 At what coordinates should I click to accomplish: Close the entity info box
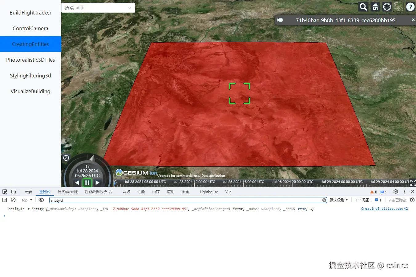(x=413, y=20)
